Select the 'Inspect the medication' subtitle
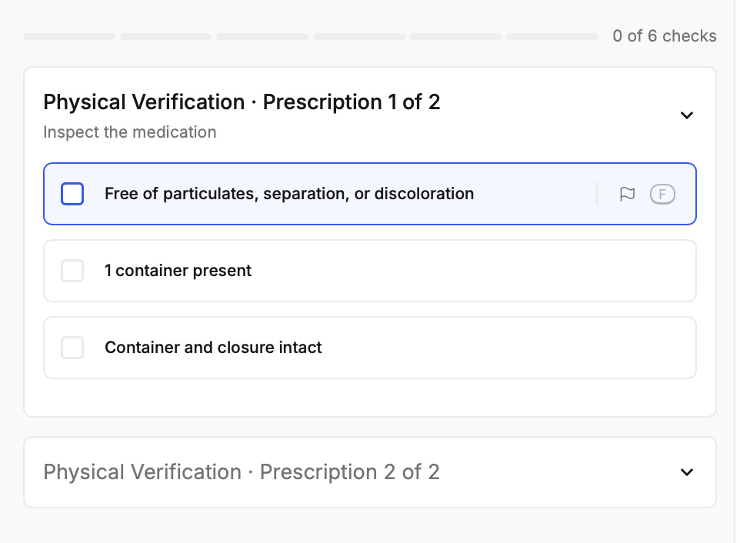The height and width of the screenshot is (543, 740). click(x=130, y=132)
